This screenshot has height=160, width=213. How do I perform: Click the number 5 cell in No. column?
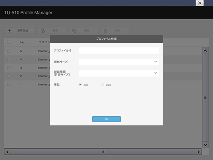coord(21,51)
